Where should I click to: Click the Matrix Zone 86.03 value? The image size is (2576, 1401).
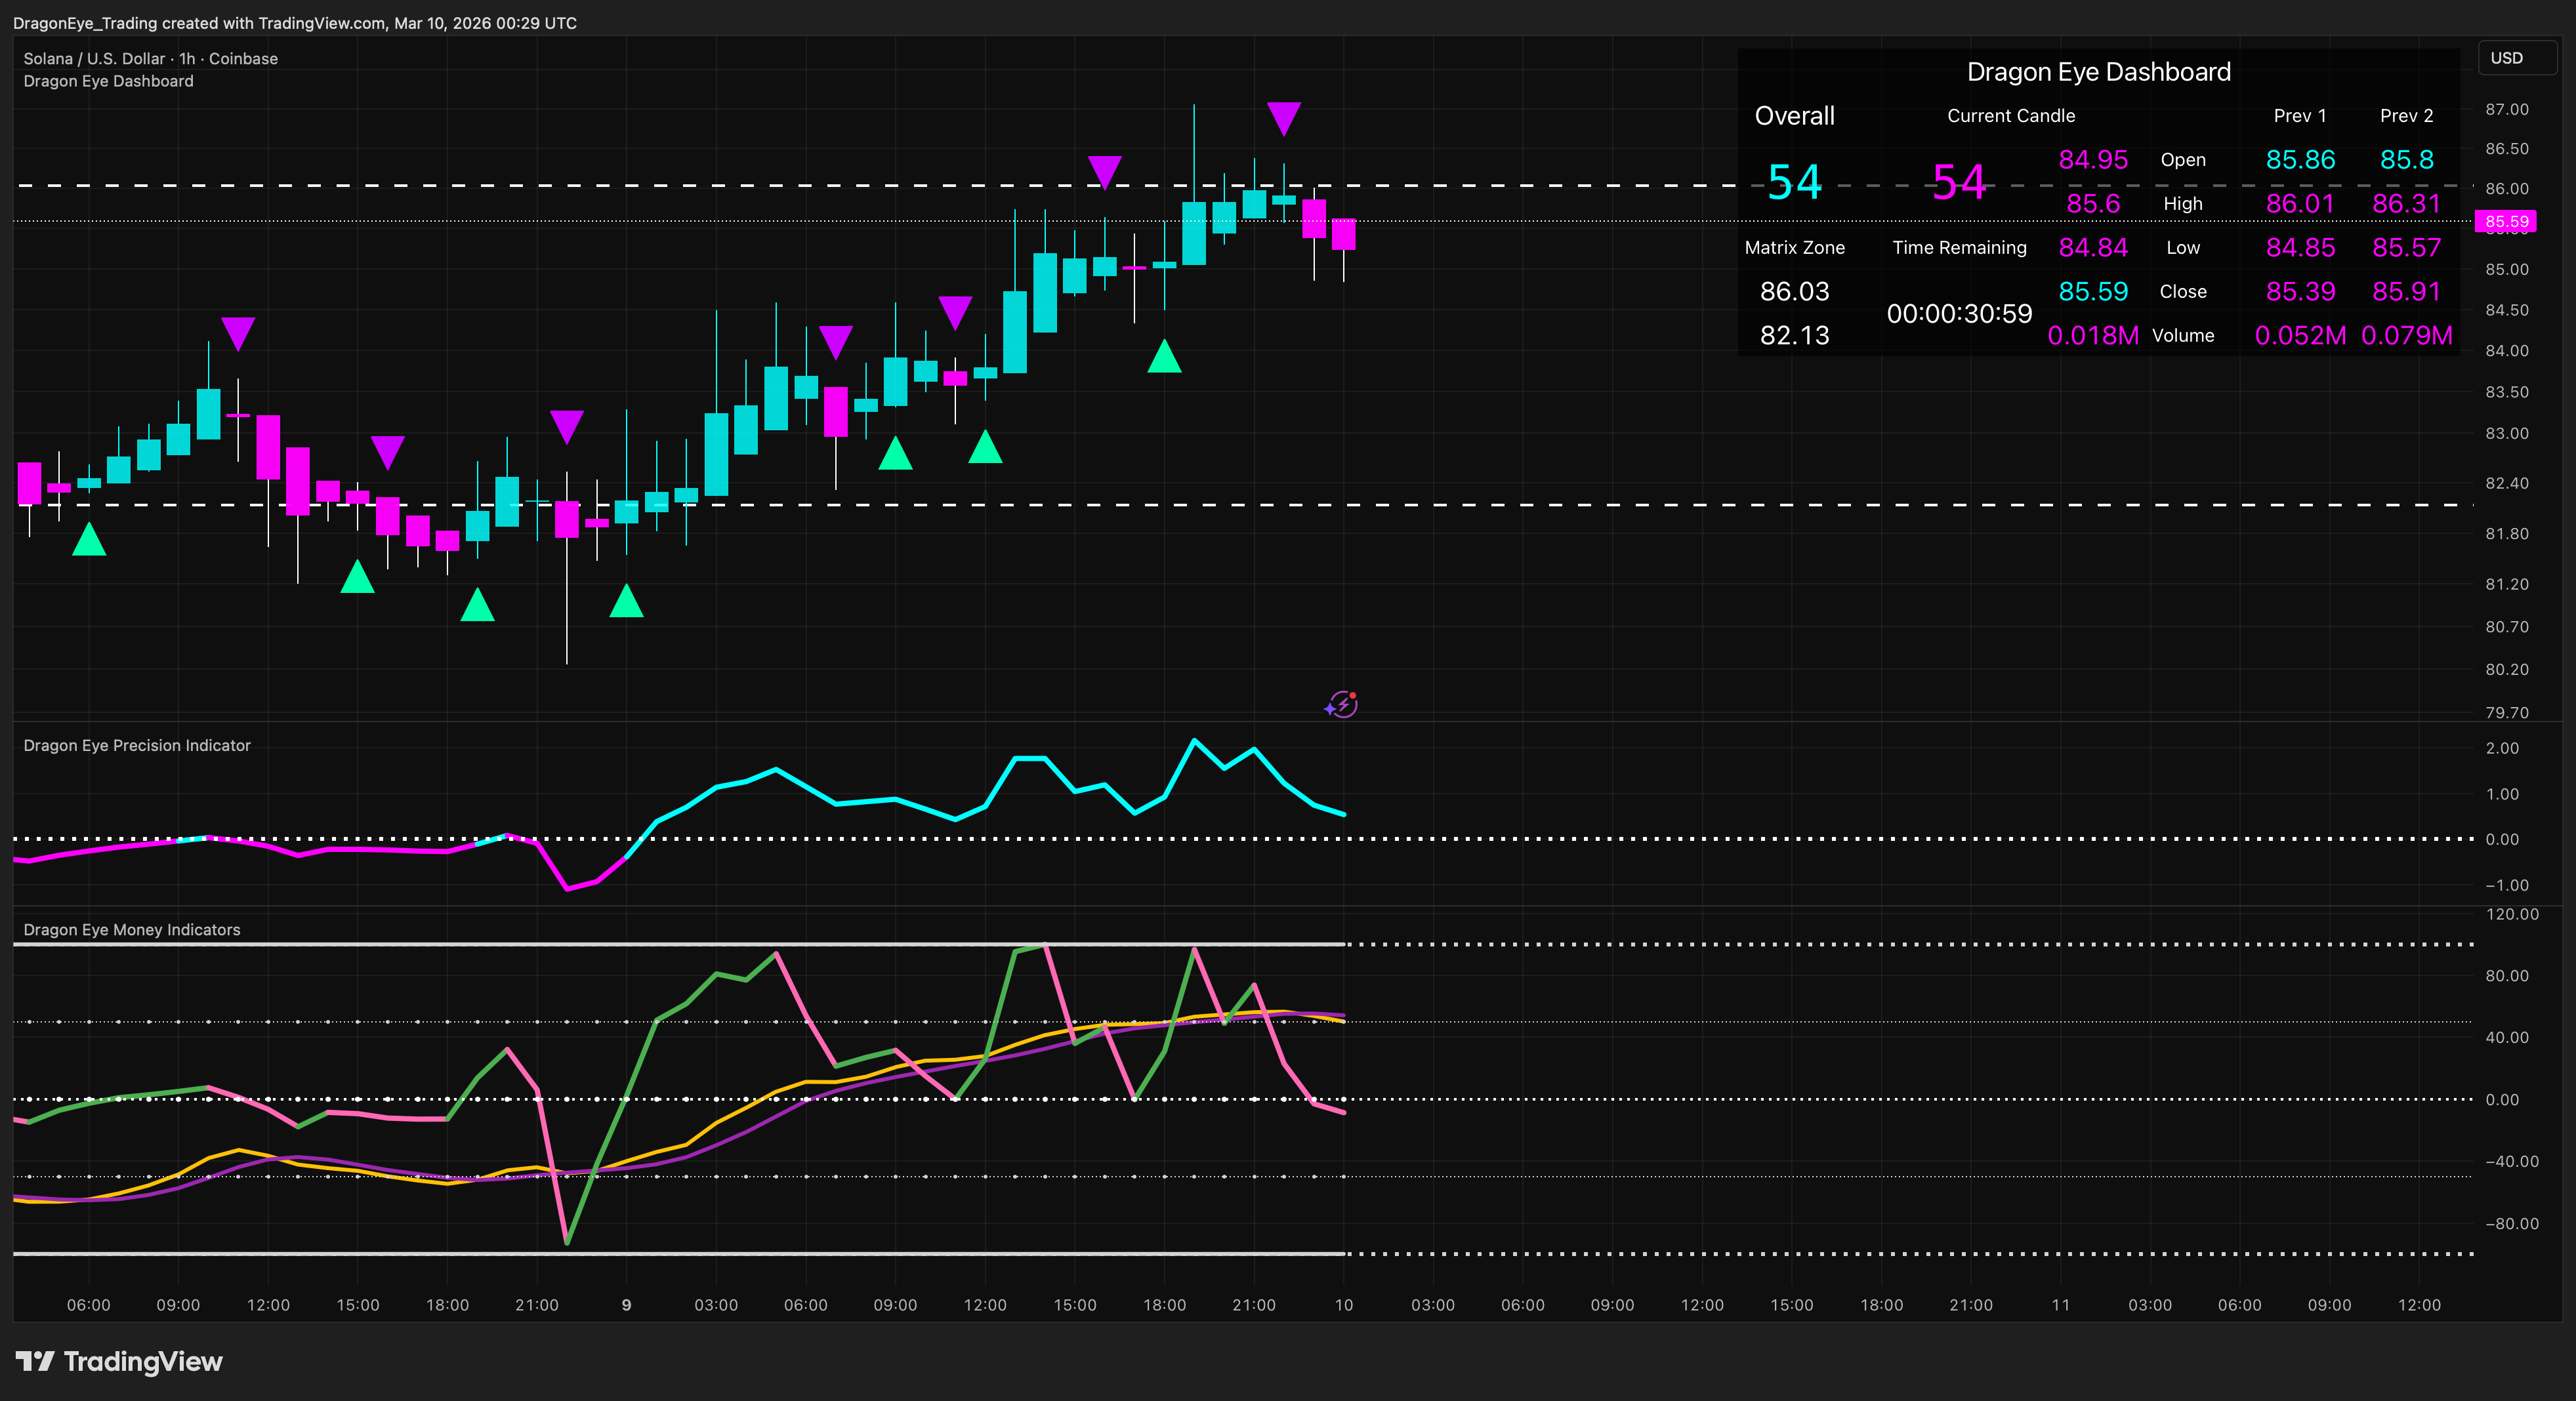1794,292
